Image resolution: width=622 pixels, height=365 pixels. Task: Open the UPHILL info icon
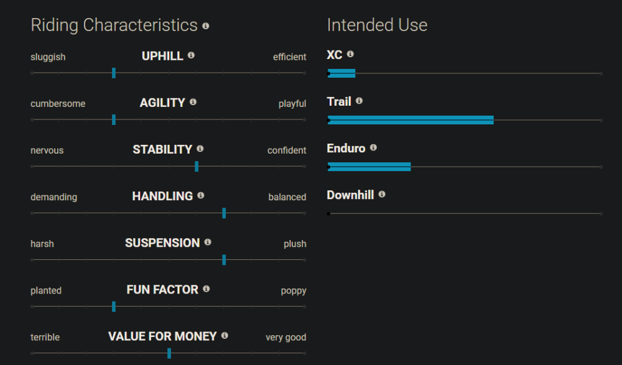[x=191, y=55]
